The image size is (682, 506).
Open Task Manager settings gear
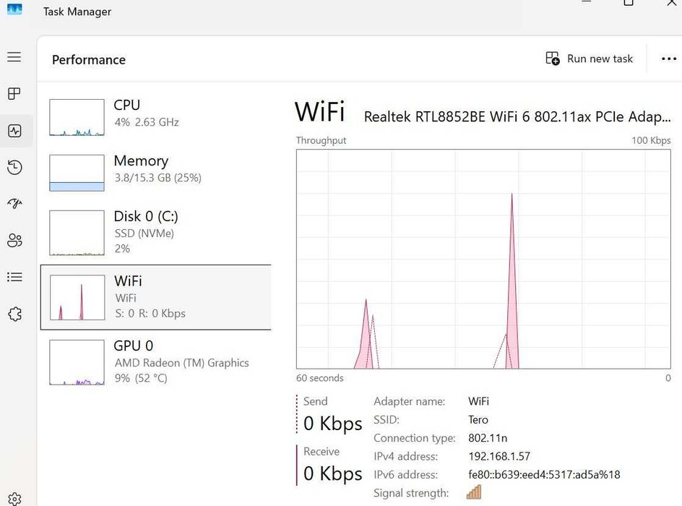[14, 498]
